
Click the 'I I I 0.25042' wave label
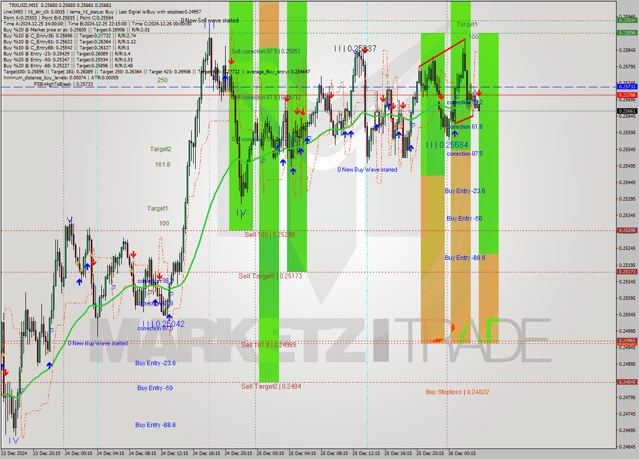point(163,324)
